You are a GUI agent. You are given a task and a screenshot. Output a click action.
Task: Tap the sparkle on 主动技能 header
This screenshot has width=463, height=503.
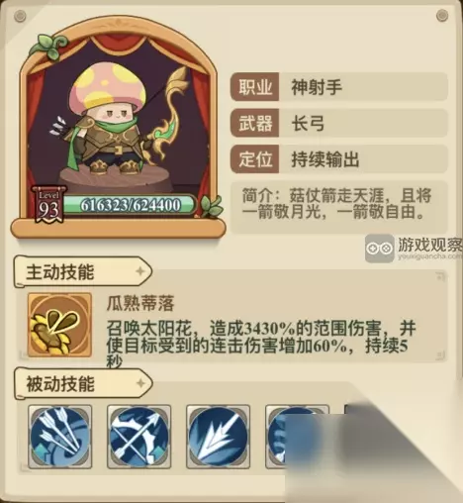[140, 271]
